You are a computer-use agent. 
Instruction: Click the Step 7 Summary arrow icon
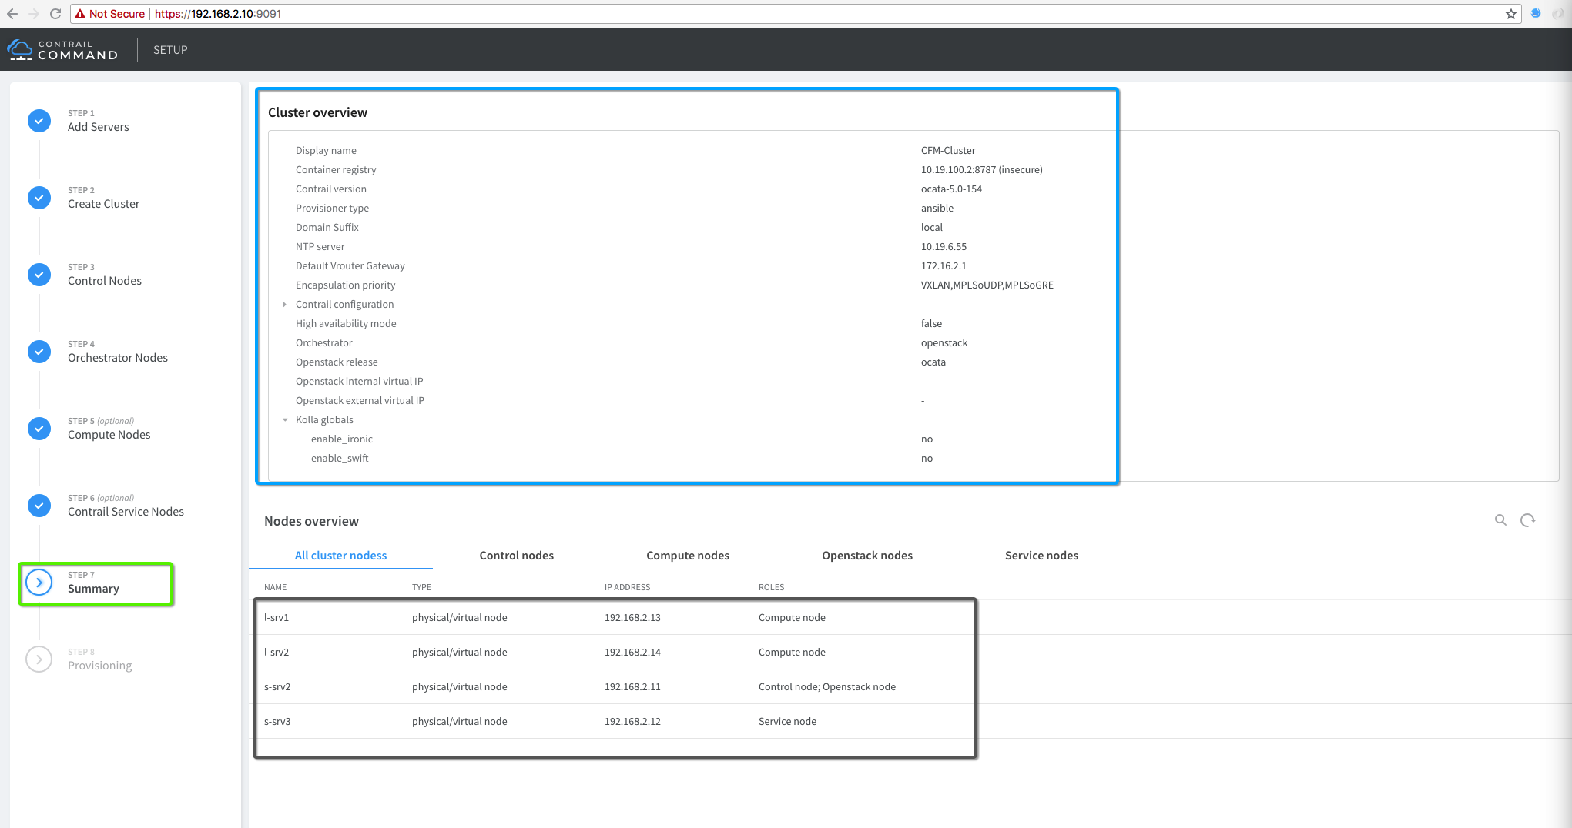click(39, 583)
